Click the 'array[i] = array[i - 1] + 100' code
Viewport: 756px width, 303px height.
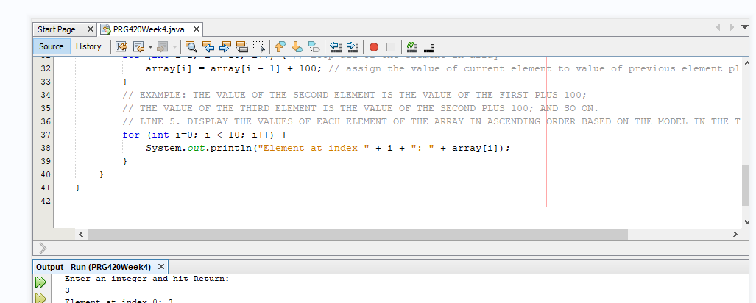point(234,68)
